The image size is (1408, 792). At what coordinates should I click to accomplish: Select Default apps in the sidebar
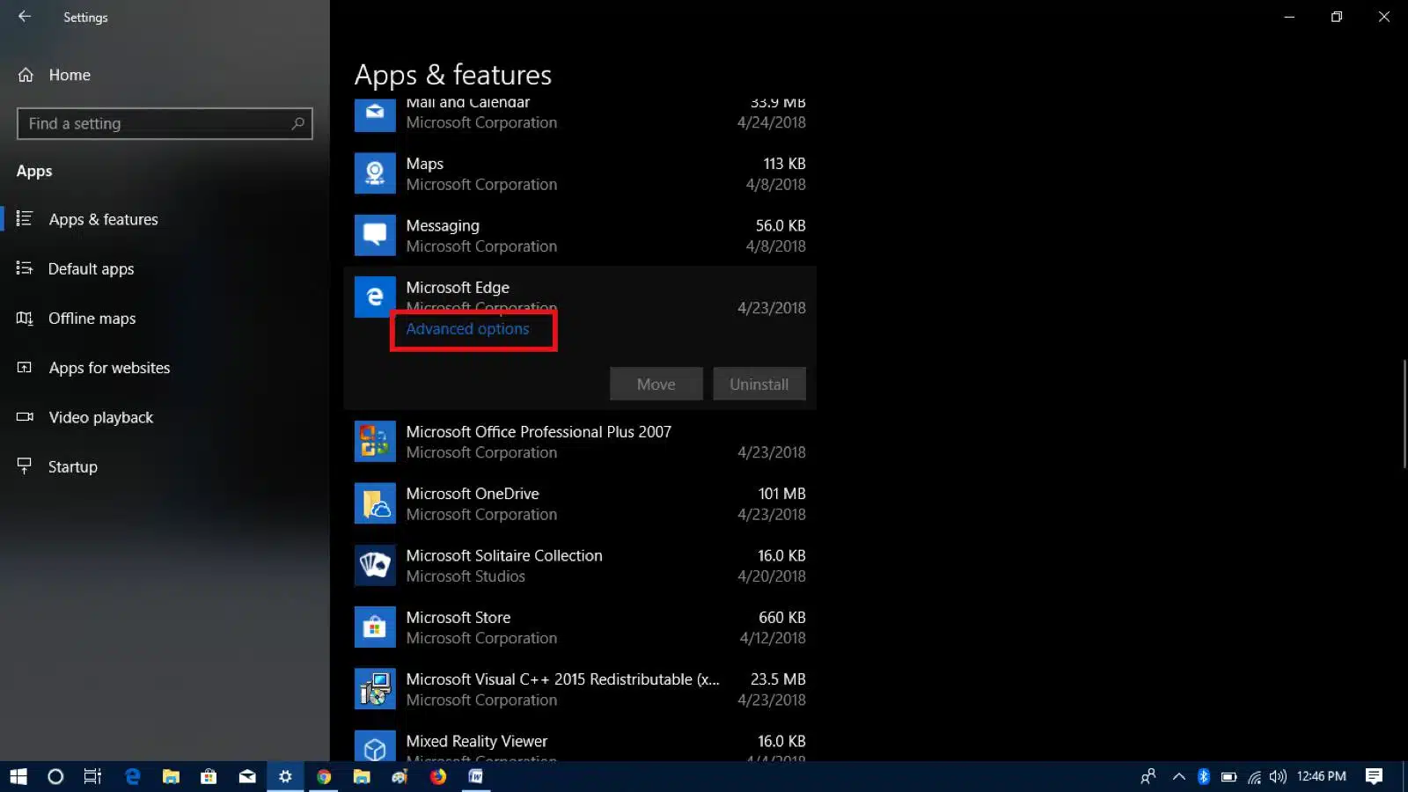pyautogui.click(x=91, y=268)
